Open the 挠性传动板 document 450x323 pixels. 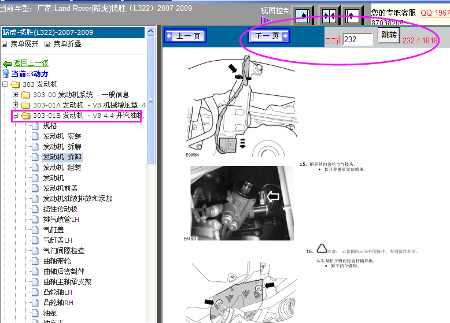click(60, 209)
